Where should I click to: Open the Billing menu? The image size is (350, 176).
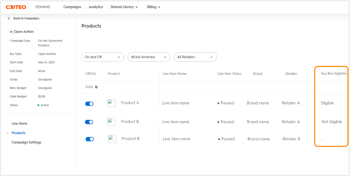[x=153, y=7]
